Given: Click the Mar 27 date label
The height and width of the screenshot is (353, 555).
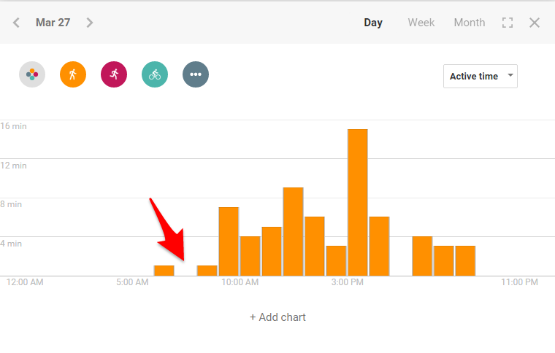Looking at the screenshot, I should pyautogui.click(x=53, y=23).
